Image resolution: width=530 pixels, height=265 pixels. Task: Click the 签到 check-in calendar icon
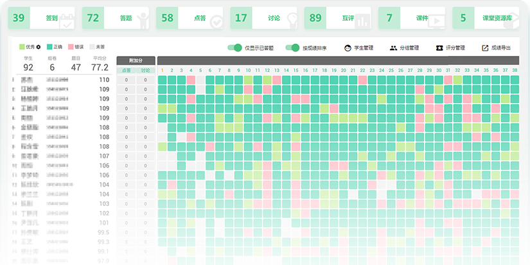pyautogui.click(x=67, y=22)
